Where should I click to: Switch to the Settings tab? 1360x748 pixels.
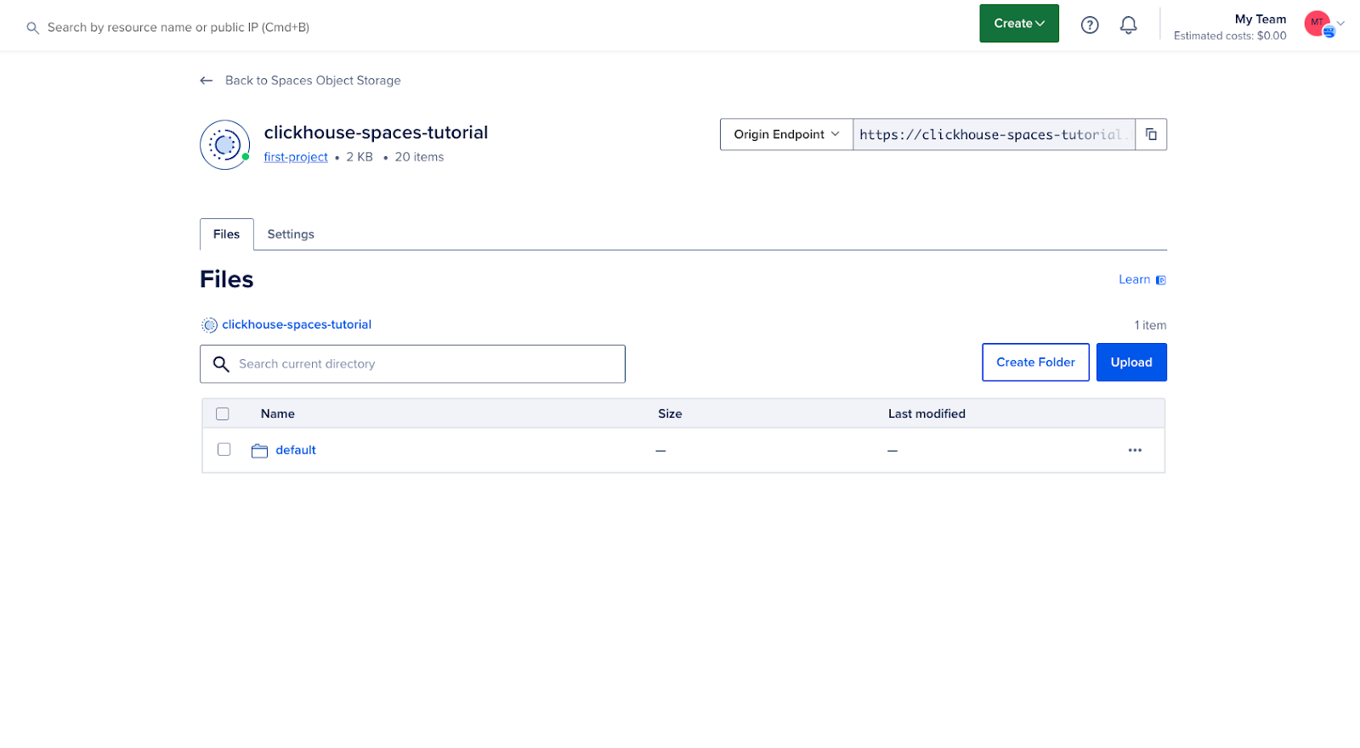pos(290,234)
